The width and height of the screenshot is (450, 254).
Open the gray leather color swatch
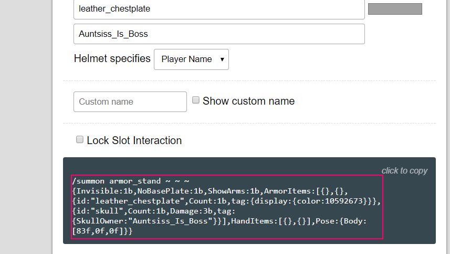pos(395,9)
